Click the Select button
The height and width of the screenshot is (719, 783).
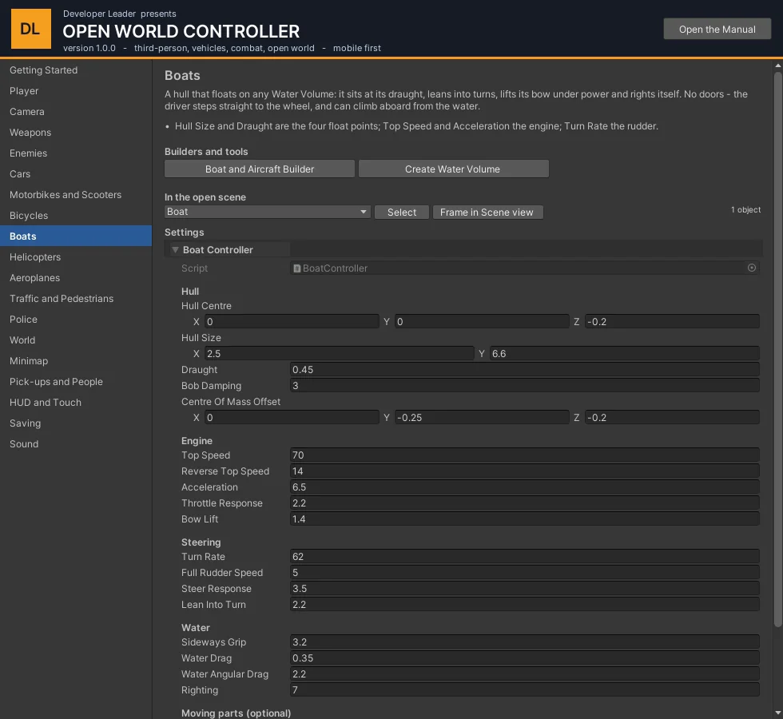pos(401,213)
